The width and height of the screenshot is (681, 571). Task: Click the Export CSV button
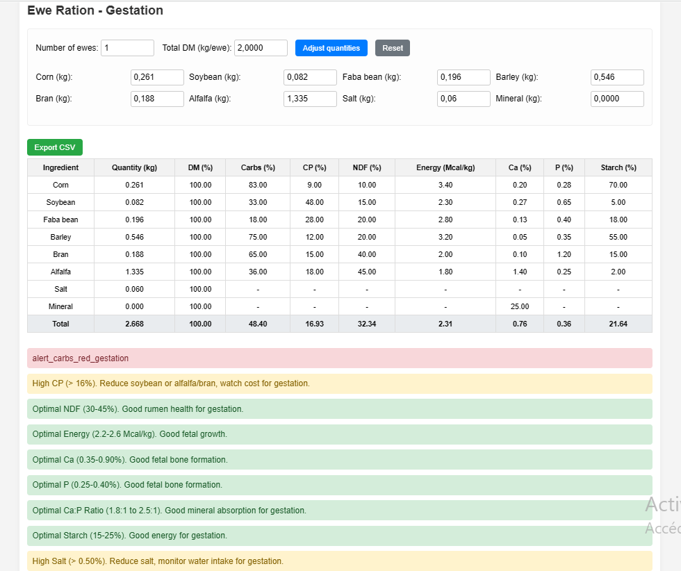[x=54, y=147]
